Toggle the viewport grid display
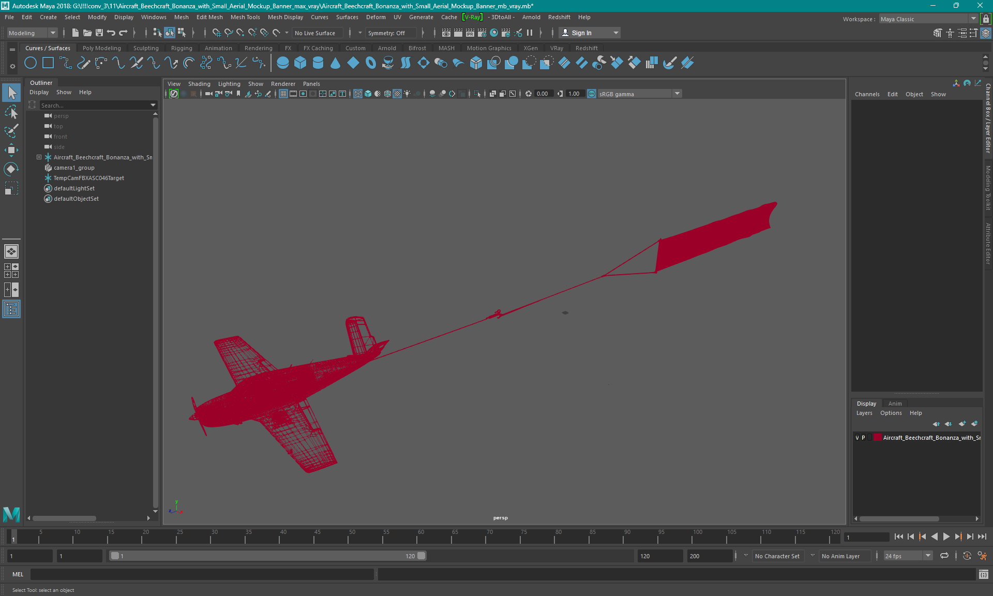 (283, 94)
